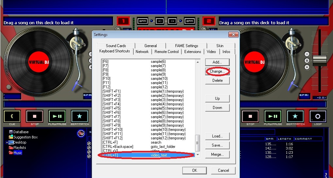Image resolution: width=333 pixels, height=178 pixels.
Task: Click the round center pitch button on the right deck
Action: (x=307, y=61)
